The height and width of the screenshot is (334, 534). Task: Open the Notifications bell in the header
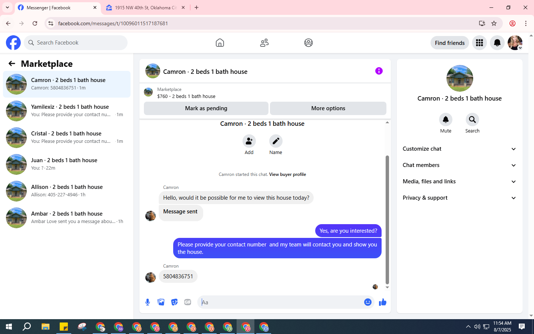(x=497, y=43)
